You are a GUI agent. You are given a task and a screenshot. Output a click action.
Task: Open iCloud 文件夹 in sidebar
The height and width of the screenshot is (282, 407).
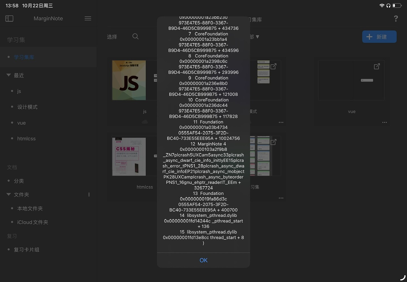coord(33,222)
